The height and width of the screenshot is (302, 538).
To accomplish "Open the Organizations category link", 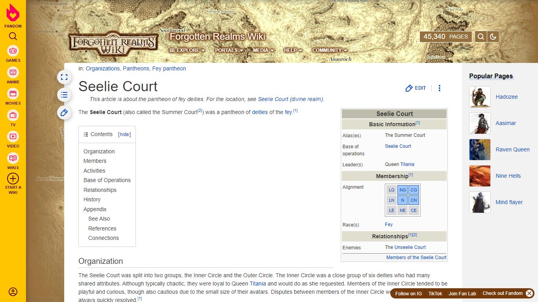I will (x=103, y=68).
